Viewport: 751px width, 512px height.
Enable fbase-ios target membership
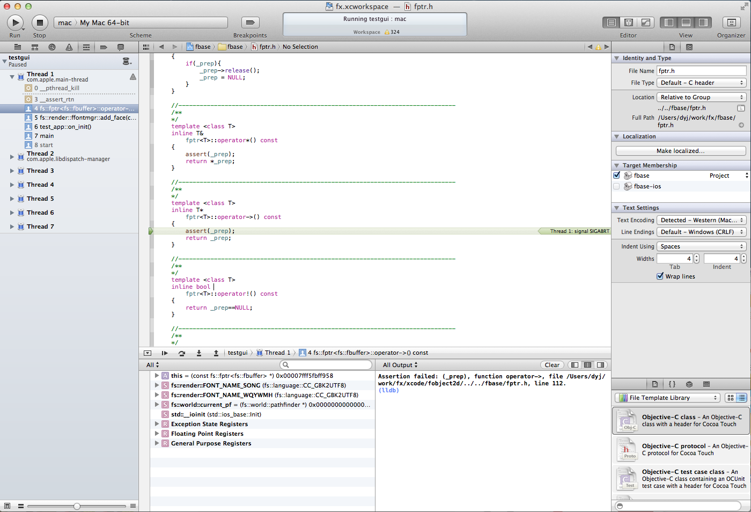(617, 186)
